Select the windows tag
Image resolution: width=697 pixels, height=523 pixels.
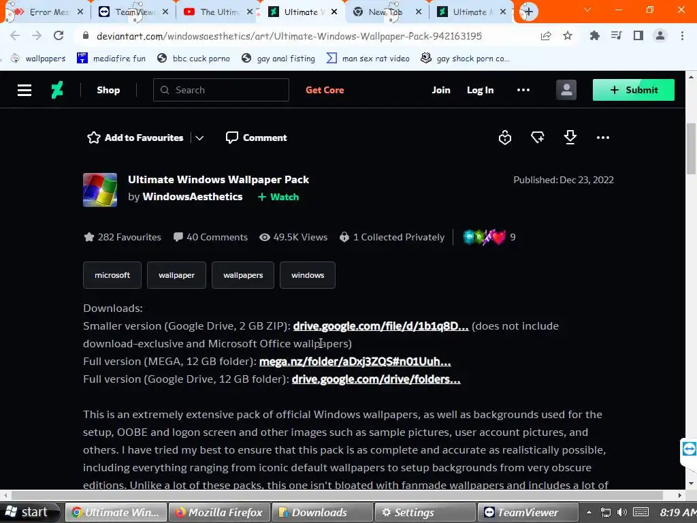(308, 275)
